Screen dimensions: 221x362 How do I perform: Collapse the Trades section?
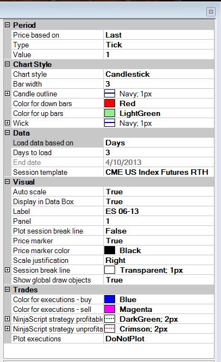pos(8,289)
